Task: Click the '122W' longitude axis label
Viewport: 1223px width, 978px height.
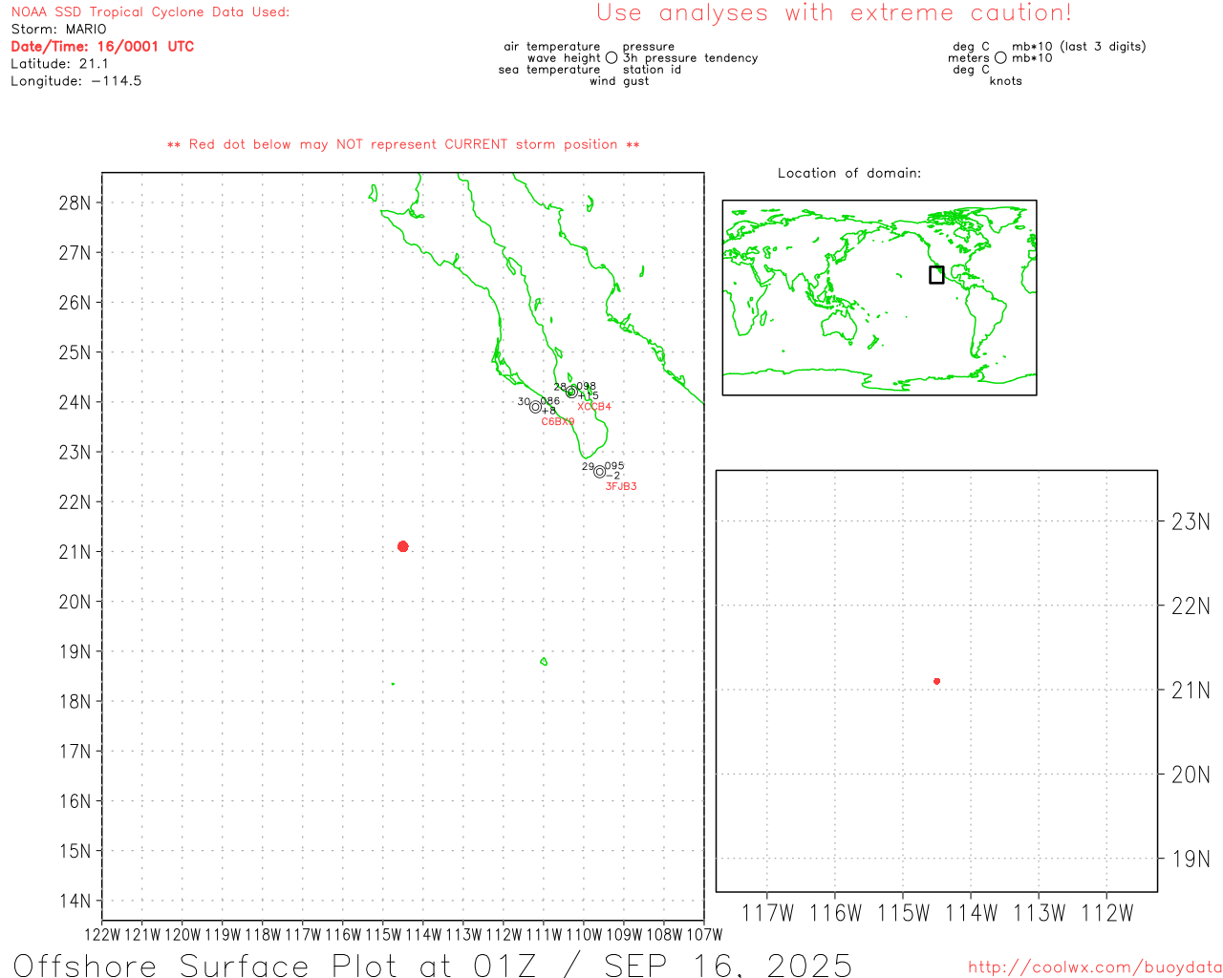Action: tap(102, 934)
